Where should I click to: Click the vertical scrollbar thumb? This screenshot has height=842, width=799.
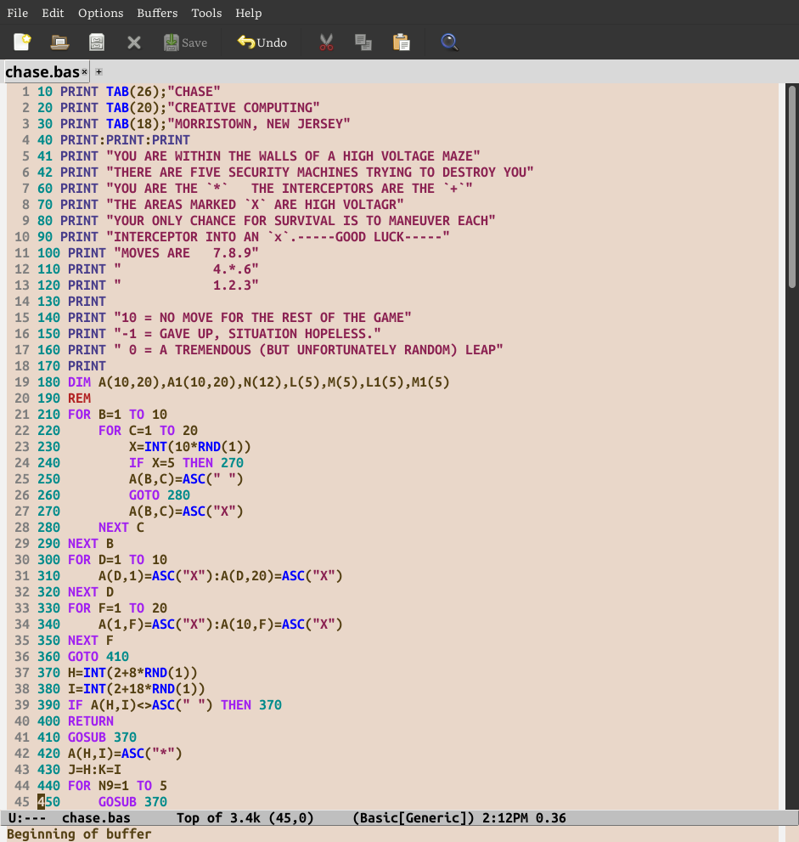click(792, 187)
